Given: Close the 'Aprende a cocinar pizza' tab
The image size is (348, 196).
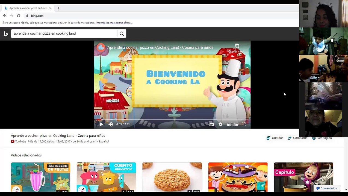Looking at the screenshot, I should (50, 8).
